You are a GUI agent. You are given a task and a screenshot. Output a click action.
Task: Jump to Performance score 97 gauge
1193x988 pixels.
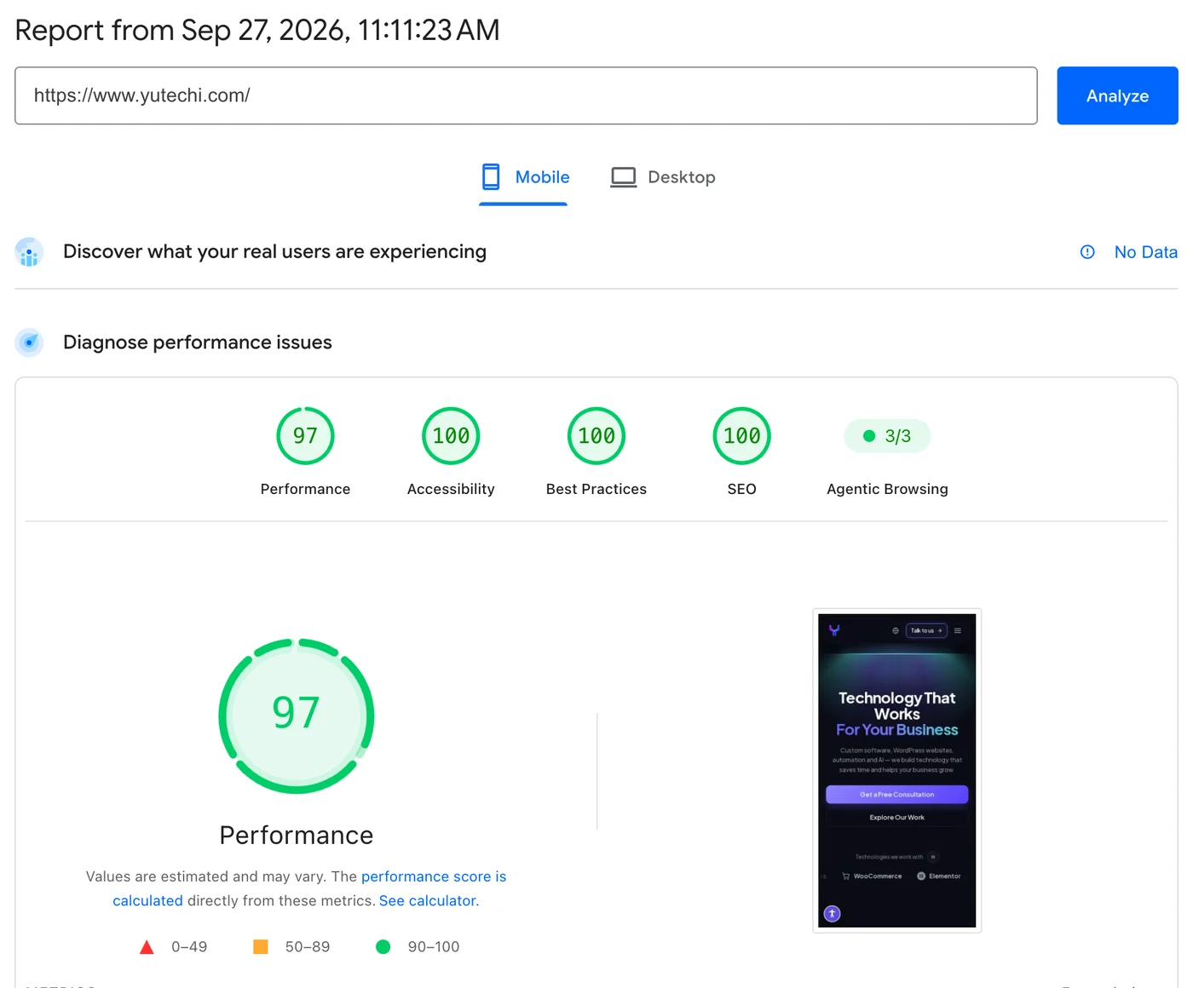305,436
